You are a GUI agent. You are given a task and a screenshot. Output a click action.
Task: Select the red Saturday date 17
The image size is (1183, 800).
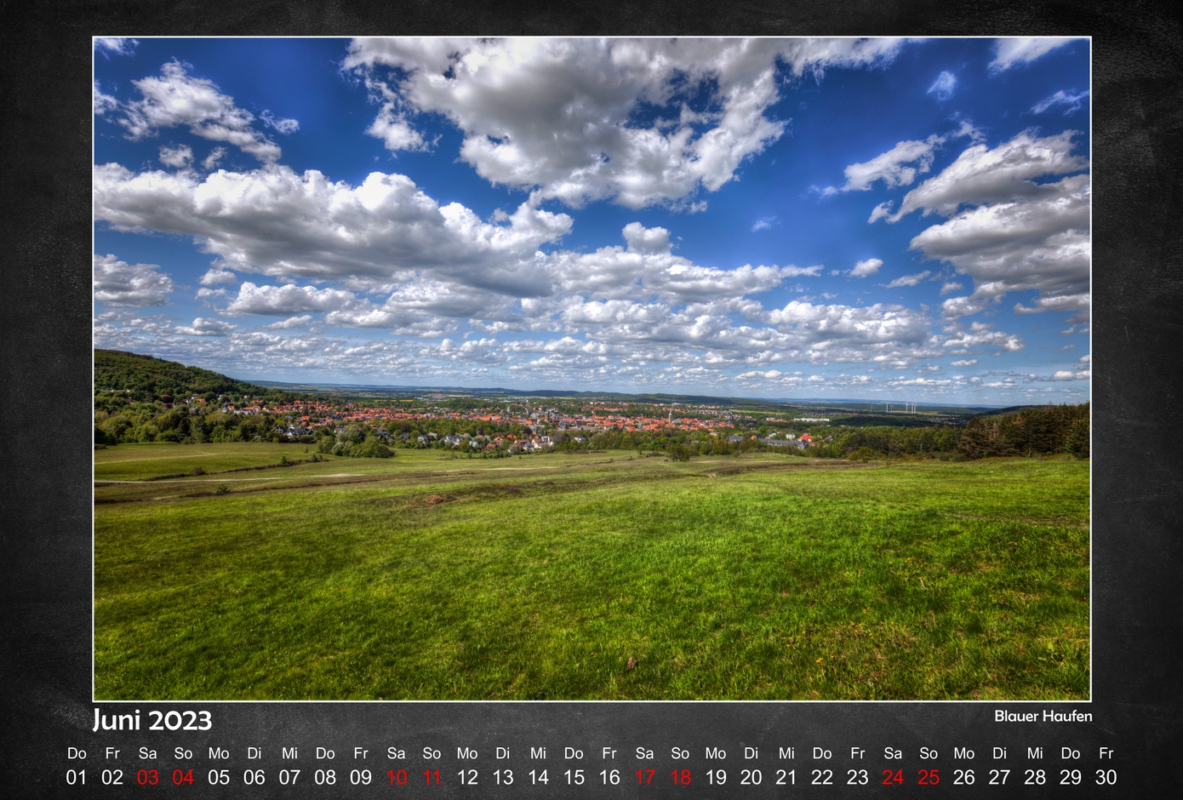[645, 777]
